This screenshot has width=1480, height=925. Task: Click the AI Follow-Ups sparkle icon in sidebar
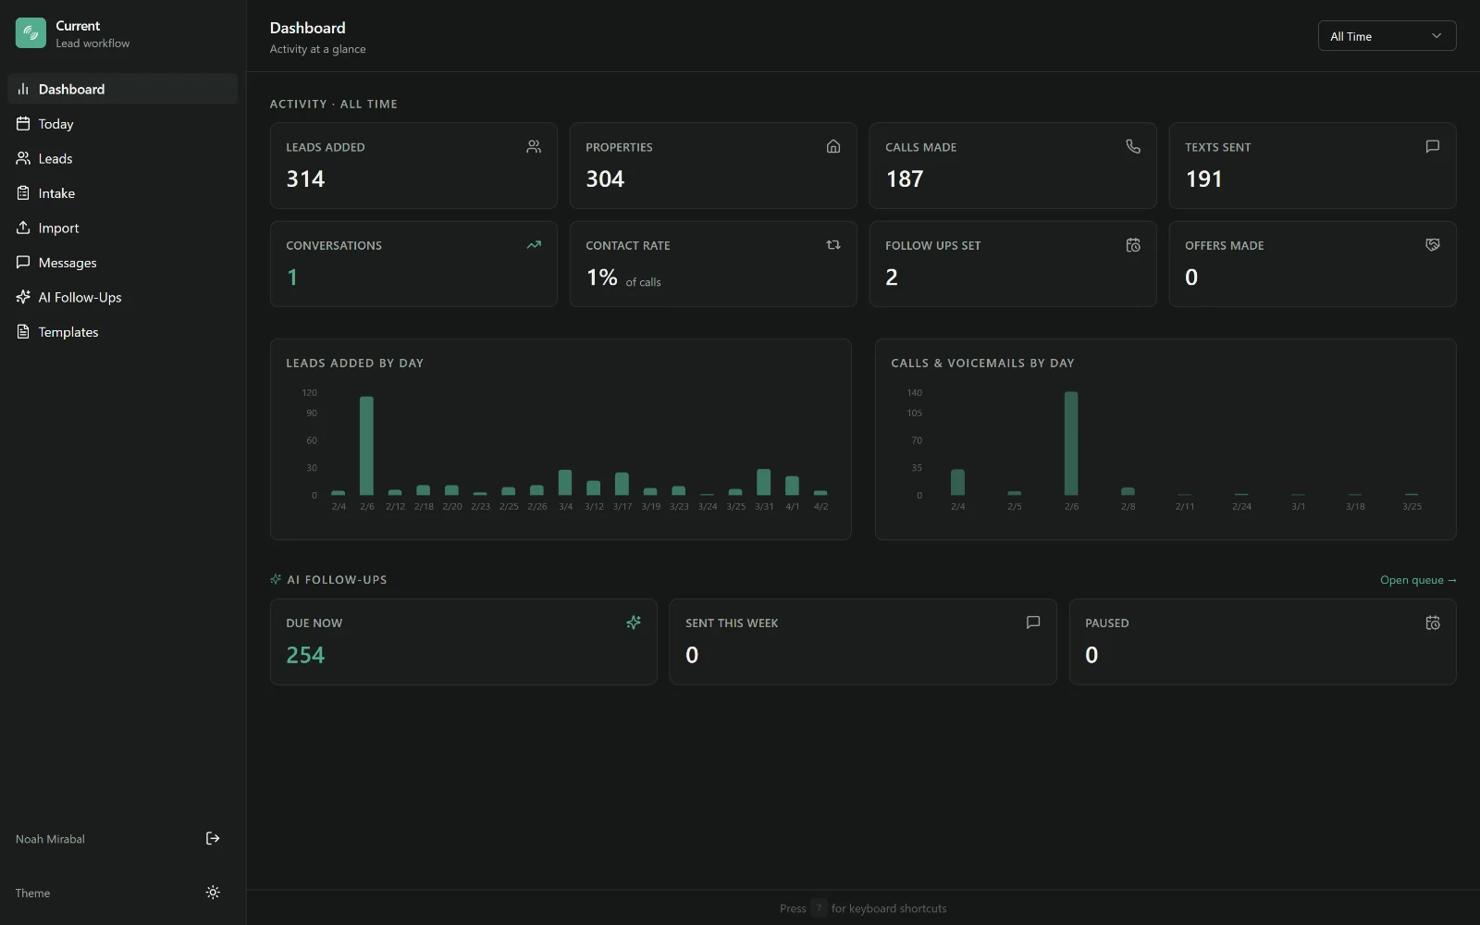click(x=23, y=297)
